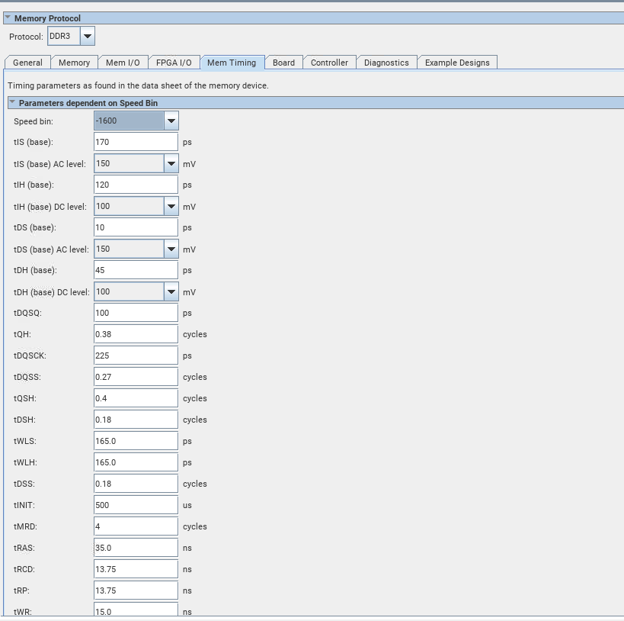Switch to the General tab
This screenshot has width=624, height=621.
(x=27, y=63)
